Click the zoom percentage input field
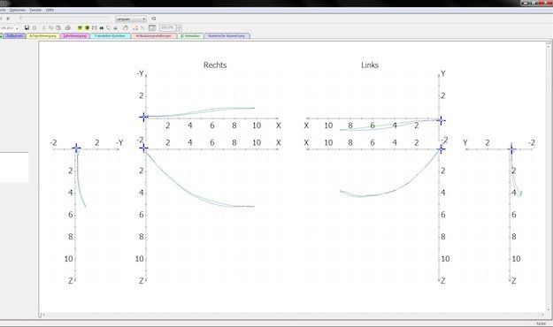Image resolution: width=553 pixels, height=327 pixels. pyautogui.click(x=168, y=27)
